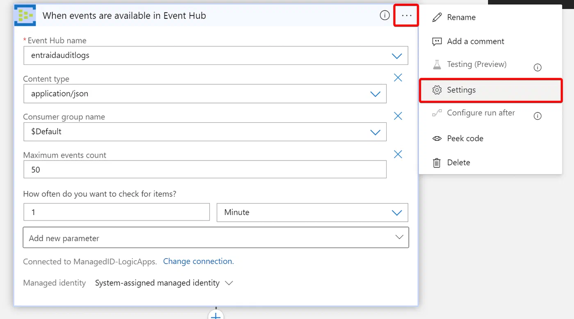Choose Settings in the context menu
This screenshot has height=319, width=574.
pyautogui.click(x=490, y=90)
